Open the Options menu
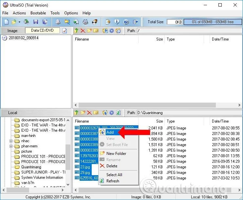Screen dimensions: 243x200 click(x=71, y=13)
